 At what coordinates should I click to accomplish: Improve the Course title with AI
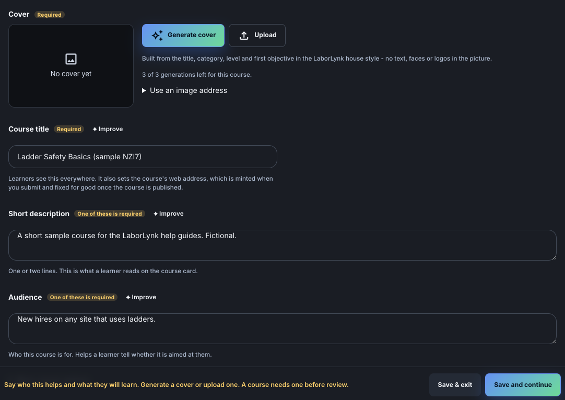[108, 129]
